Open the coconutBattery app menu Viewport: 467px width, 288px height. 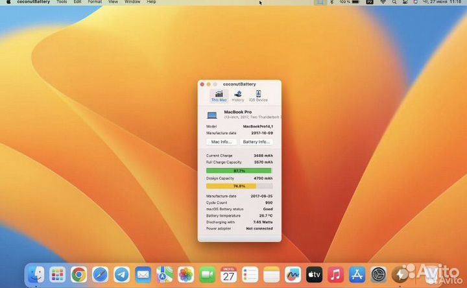point(33,2)
